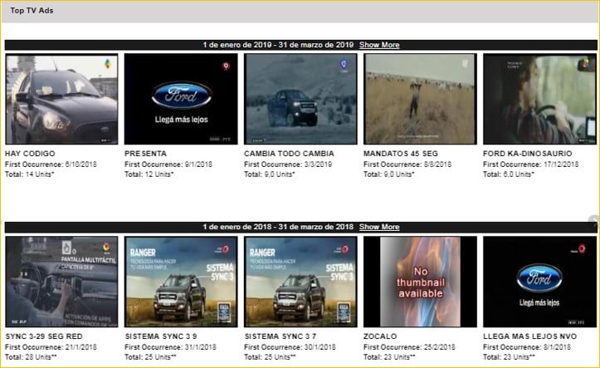Click First Occurrence 30/1/2018 text
This screenshot has width=600, height=368.
(x=290, y=347)
